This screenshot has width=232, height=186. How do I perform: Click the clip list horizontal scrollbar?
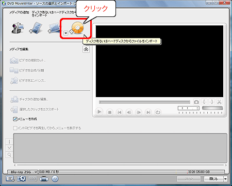pos(120,165)
